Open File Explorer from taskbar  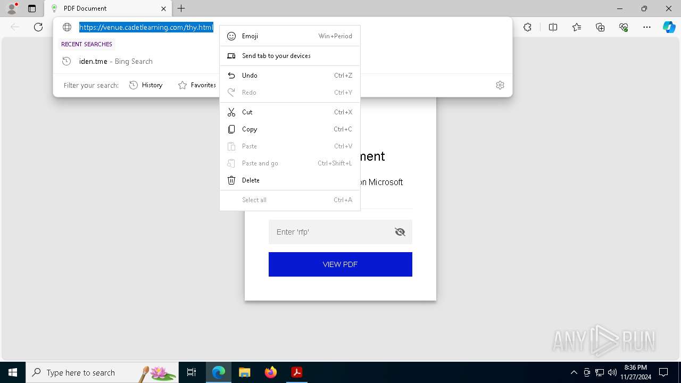tap(244, 372)
